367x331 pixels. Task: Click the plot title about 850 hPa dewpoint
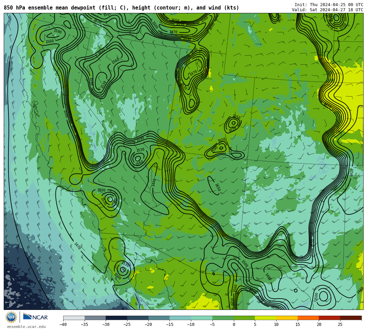click(x=121, y=8)
